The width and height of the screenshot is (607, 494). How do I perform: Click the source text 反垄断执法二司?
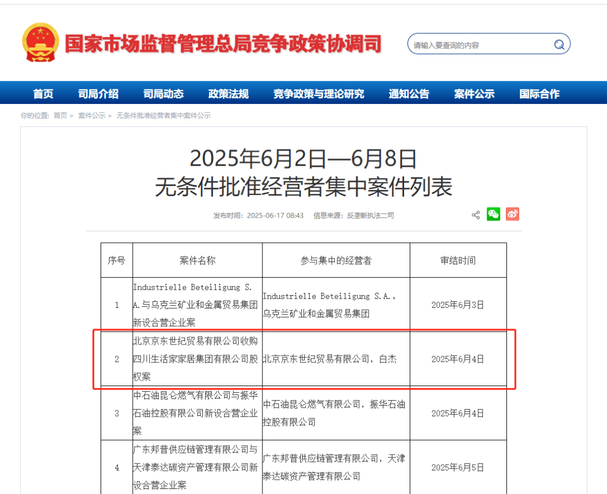click(370, 216)
